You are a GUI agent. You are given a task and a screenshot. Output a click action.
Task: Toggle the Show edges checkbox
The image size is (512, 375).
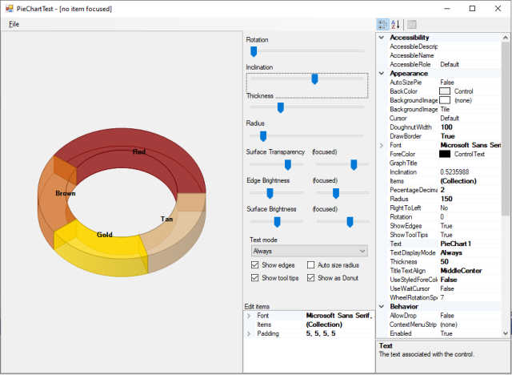(x=254, y=265)
